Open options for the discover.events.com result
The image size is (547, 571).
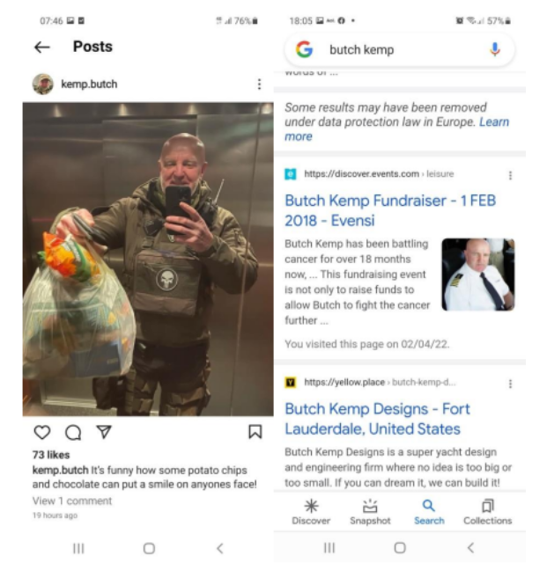coord(510,176)
